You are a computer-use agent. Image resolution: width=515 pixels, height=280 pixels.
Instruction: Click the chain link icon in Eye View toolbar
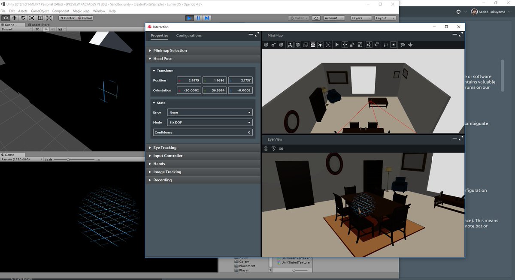281,149
